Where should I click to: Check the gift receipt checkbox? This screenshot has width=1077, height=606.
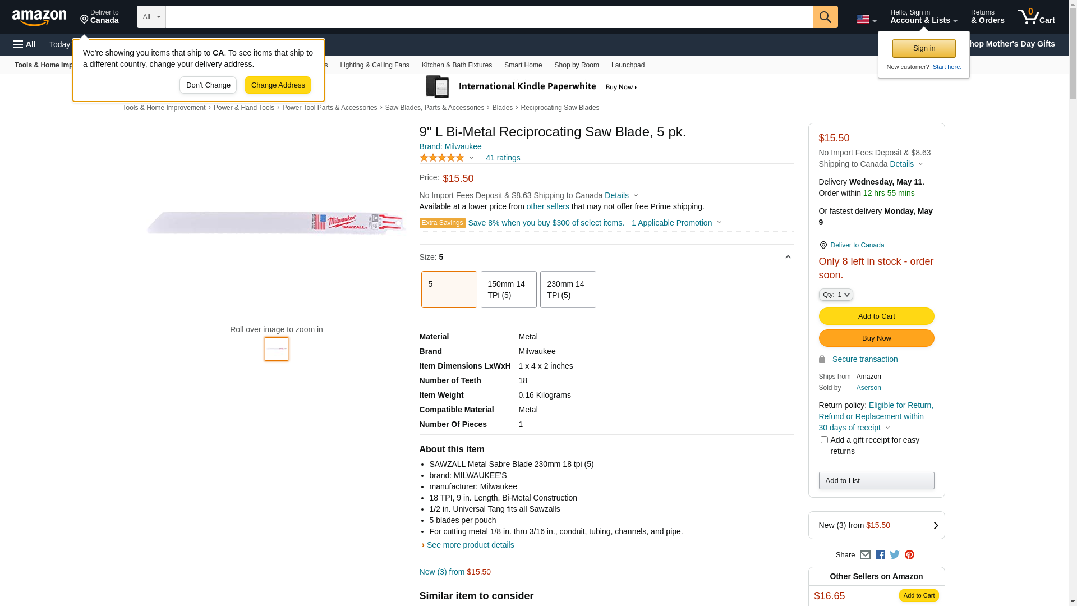tap(824, 440)
